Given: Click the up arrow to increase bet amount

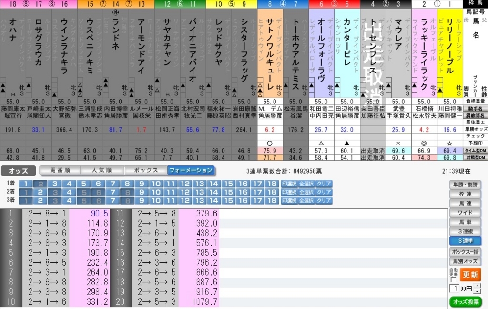Looking at the screenshot, I should pos(478,286).
